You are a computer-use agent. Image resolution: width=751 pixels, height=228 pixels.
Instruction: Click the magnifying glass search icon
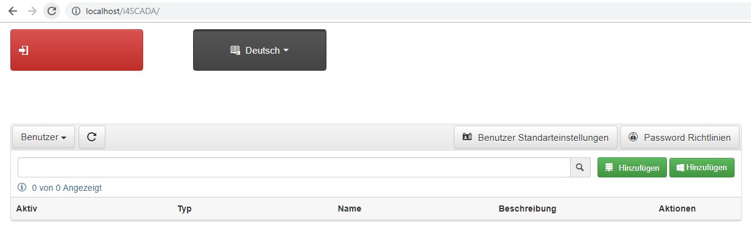point(580,167)
